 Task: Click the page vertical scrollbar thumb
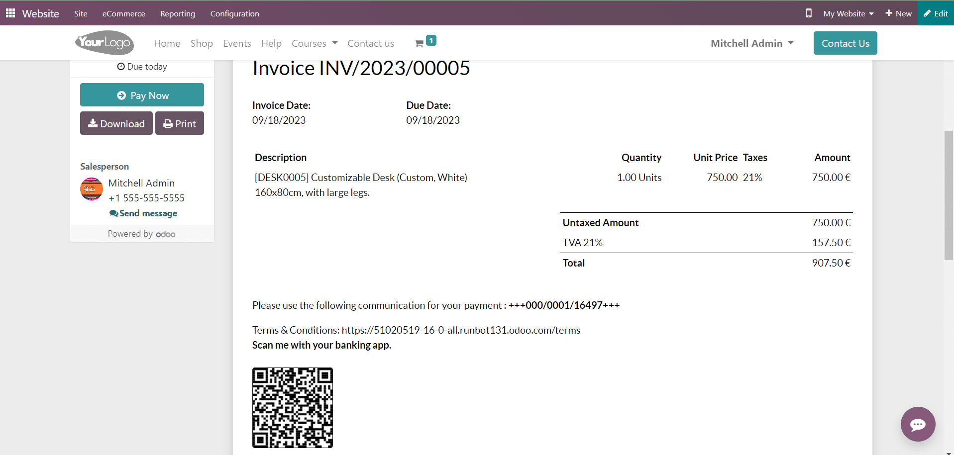(949, 195)
